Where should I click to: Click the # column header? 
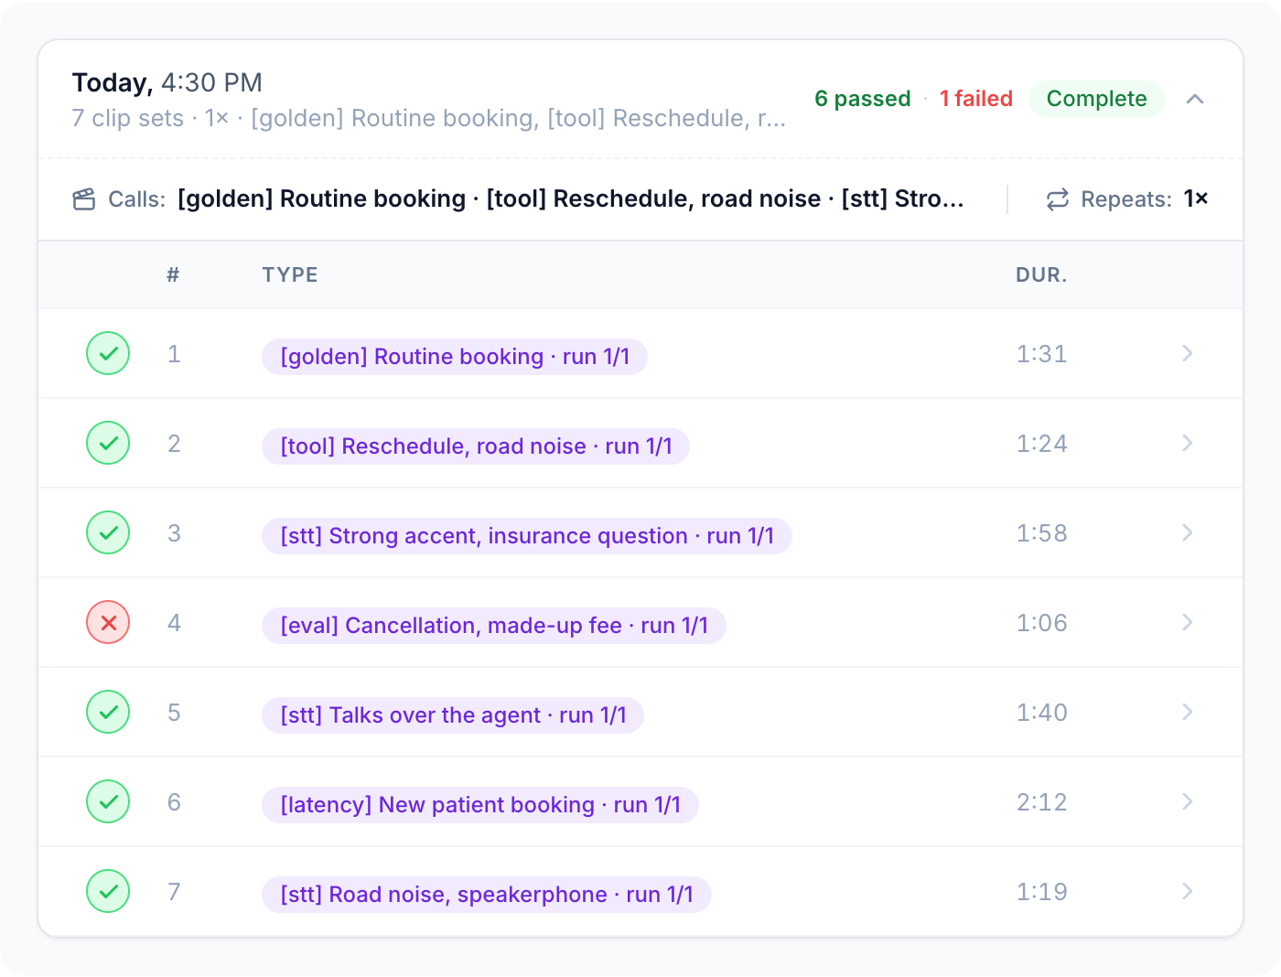pyautogui.click(x=173, y=275)
